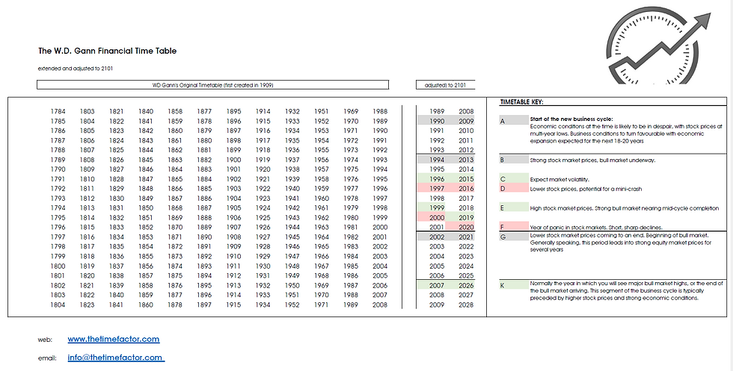Select the green swatch for key K

[x=514, y=285]
